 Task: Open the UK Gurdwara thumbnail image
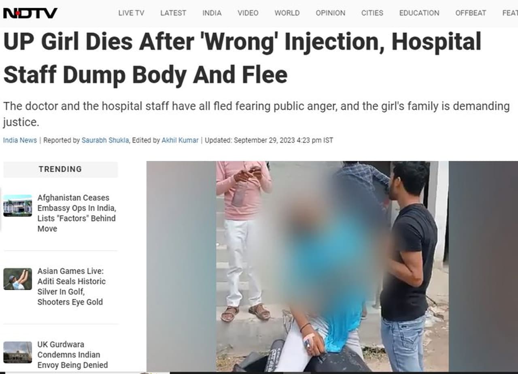[17, 352]
